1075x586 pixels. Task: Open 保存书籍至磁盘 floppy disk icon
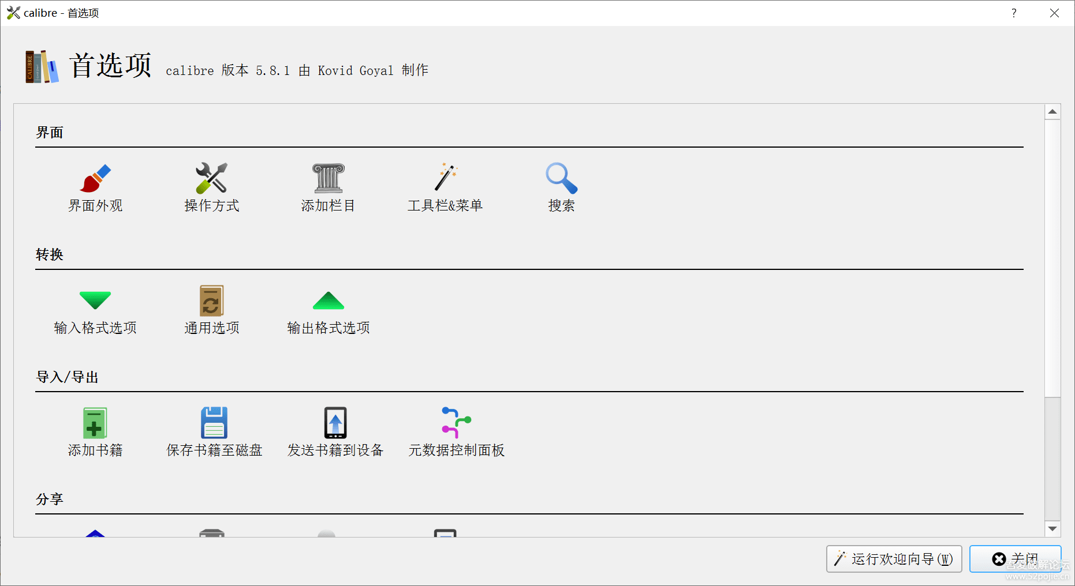click(214, 423)
